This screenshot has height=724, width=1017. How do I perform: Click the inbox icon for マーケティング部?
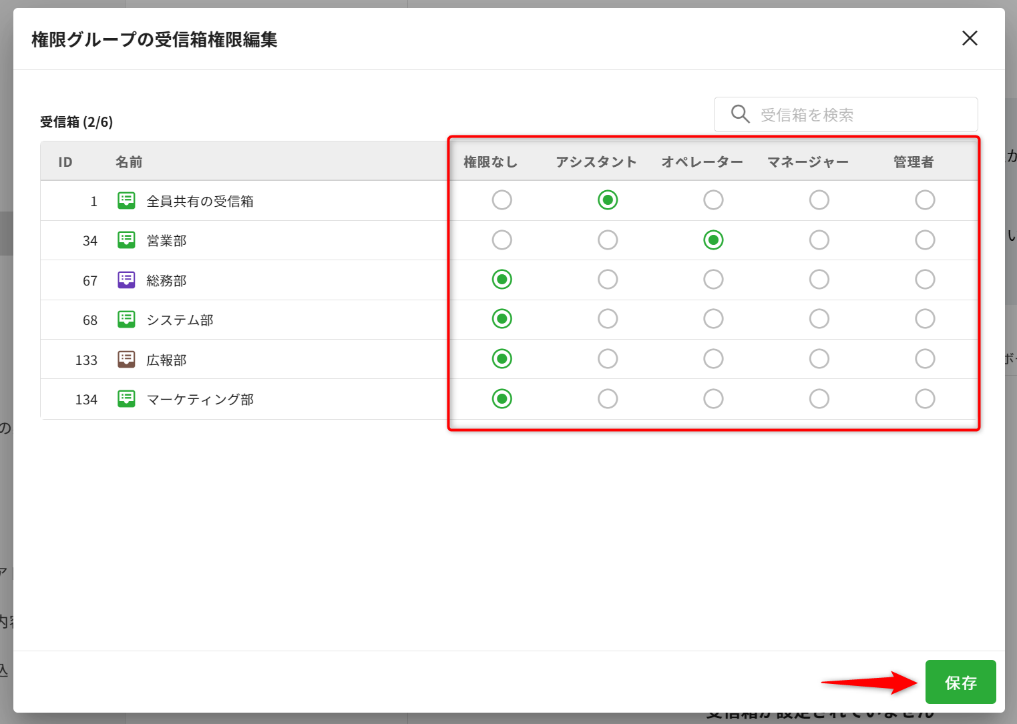coord(126,399)
